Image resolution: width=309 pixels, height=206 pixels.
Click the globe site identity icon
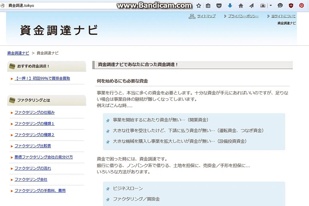pyautogui.click(x=3, y=5)
